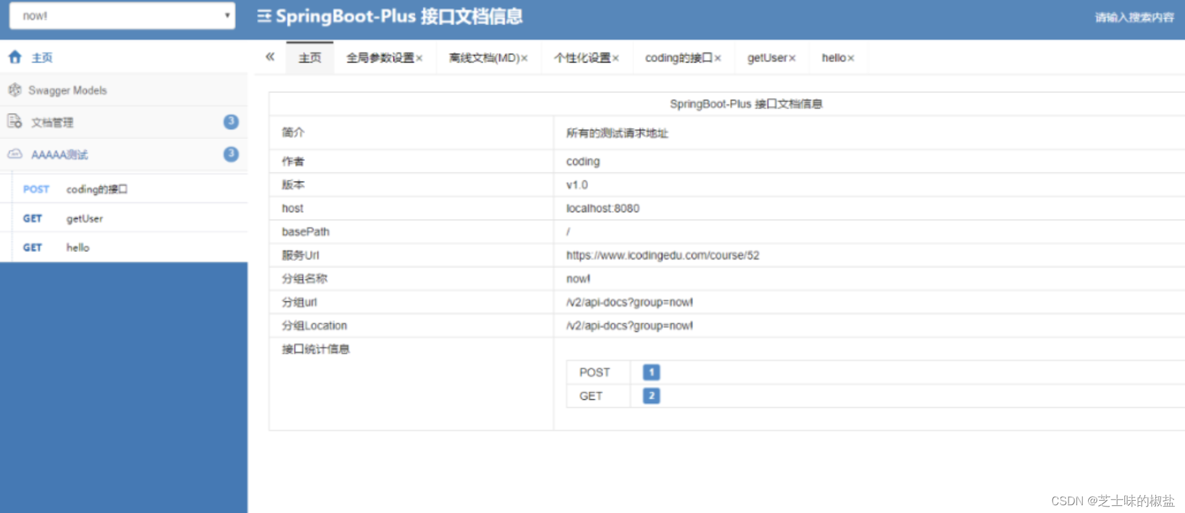Select version value v1.0
The width and height of the screenshot is (1185, 513).
(577, 185)
